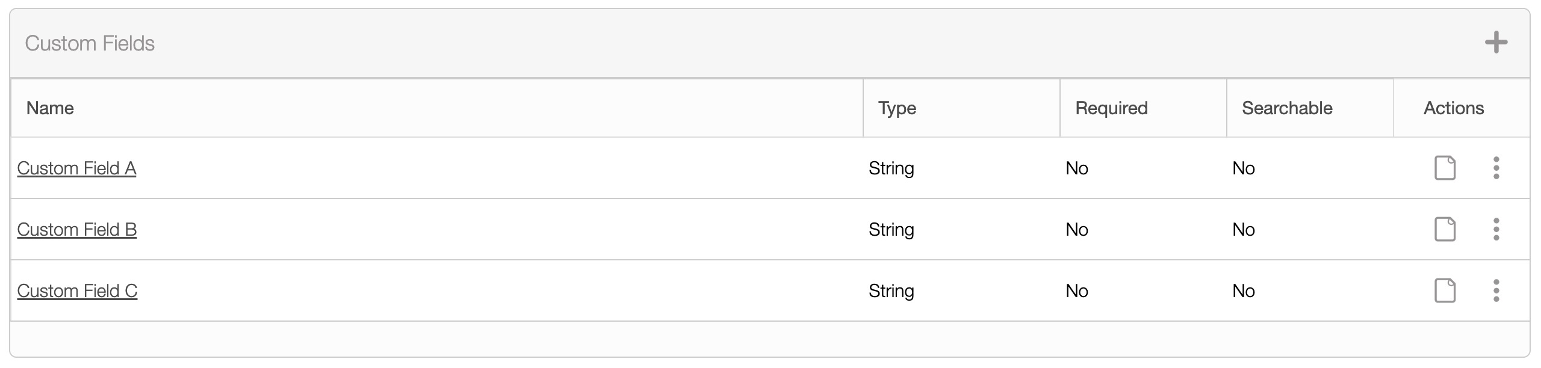The width and height of the screenshot is (1541, 368).
Task: Open the Custom Field A link
Action: pos(76,168)
